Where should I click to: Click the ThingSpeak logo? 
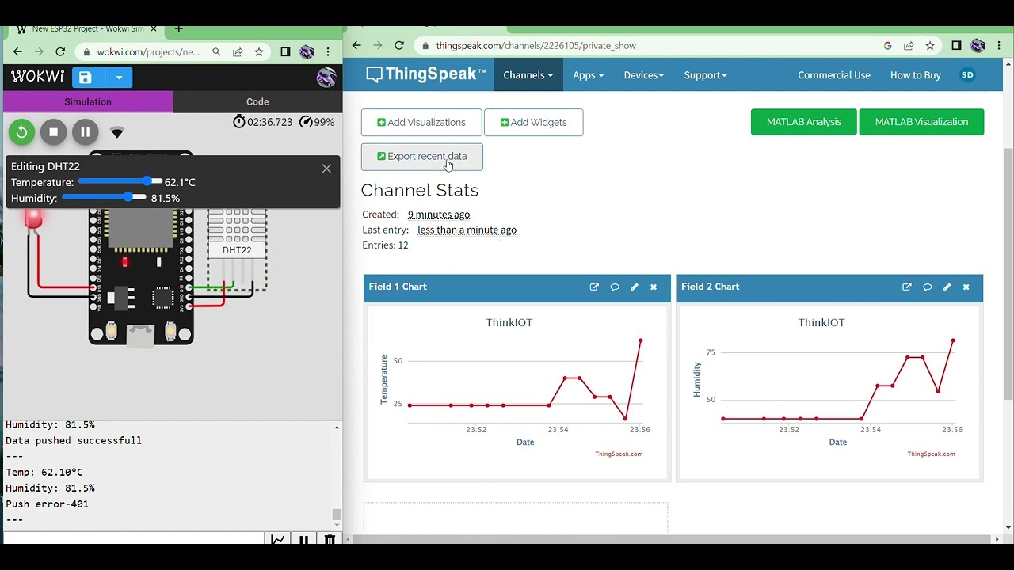click(425, 75)
